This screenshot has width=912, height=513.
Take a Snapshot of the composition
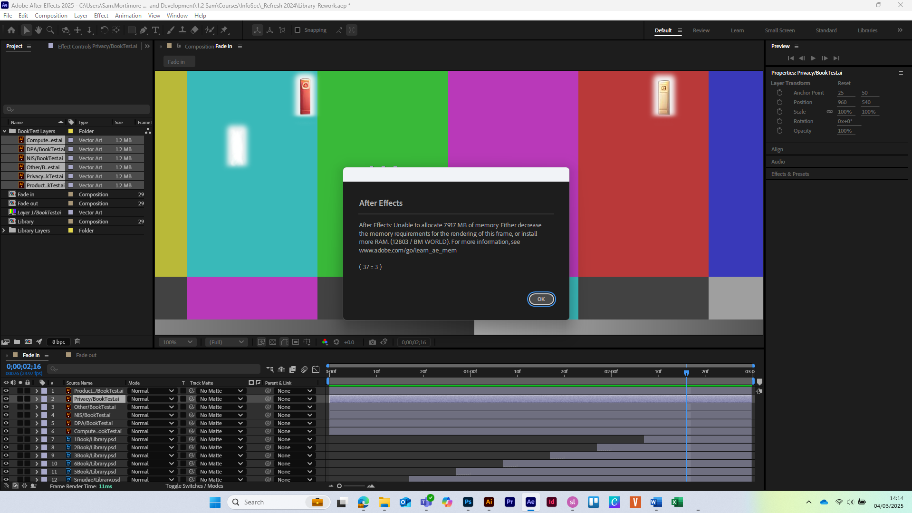[x=373, y=342]
